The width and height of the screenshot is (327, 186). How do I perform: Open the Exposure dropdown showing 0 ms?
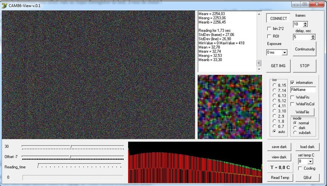[x=285, y=53]
